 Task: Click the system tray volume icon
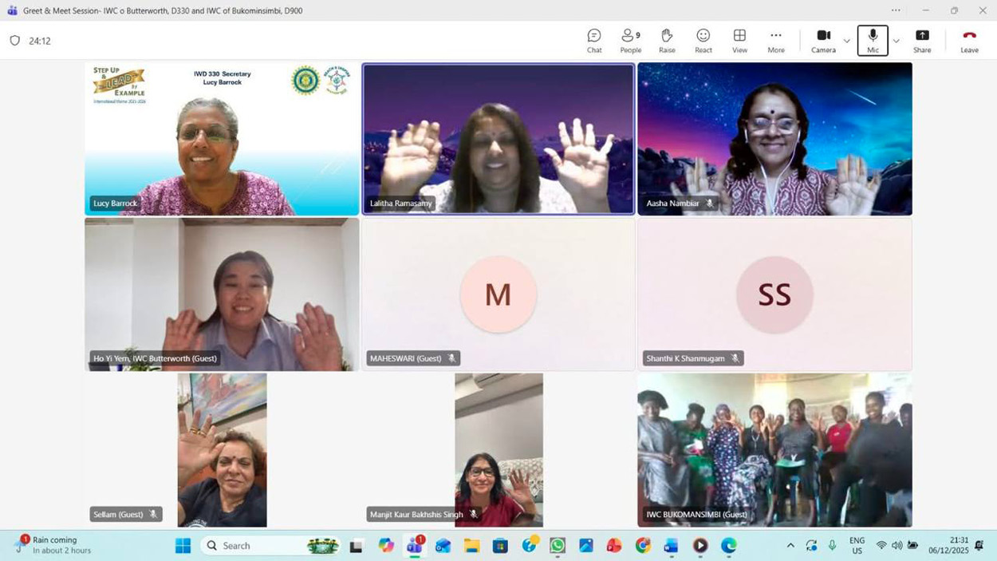897,546
